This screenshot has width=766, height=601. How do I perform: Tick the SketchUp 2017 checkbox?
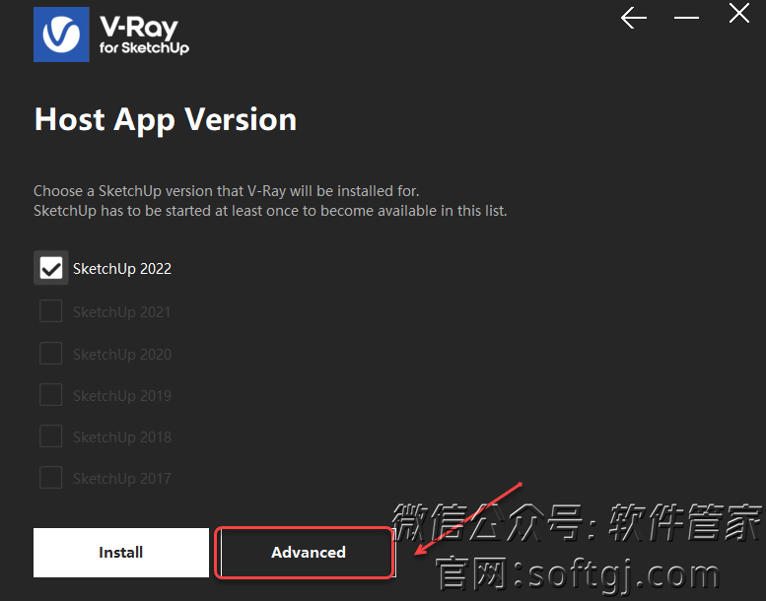51,478
